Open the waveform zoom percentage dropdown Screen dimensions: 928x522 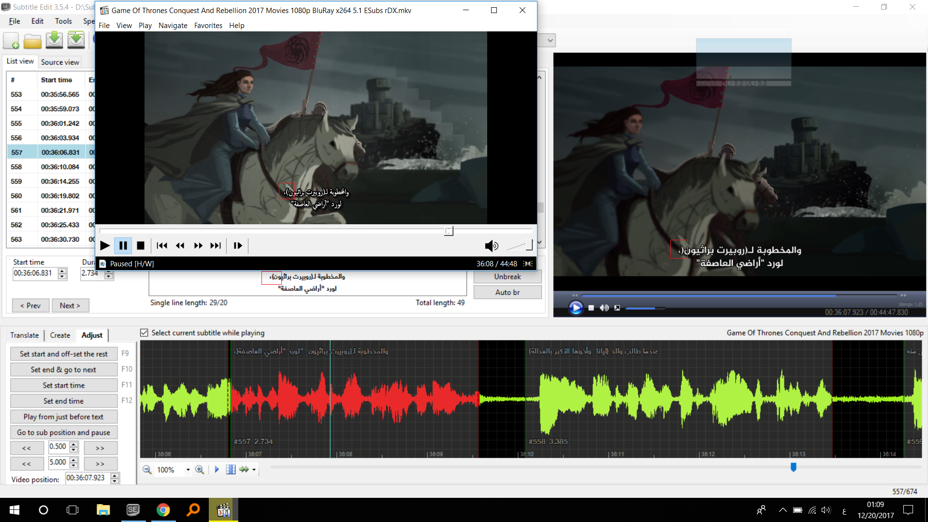point(188,469)
